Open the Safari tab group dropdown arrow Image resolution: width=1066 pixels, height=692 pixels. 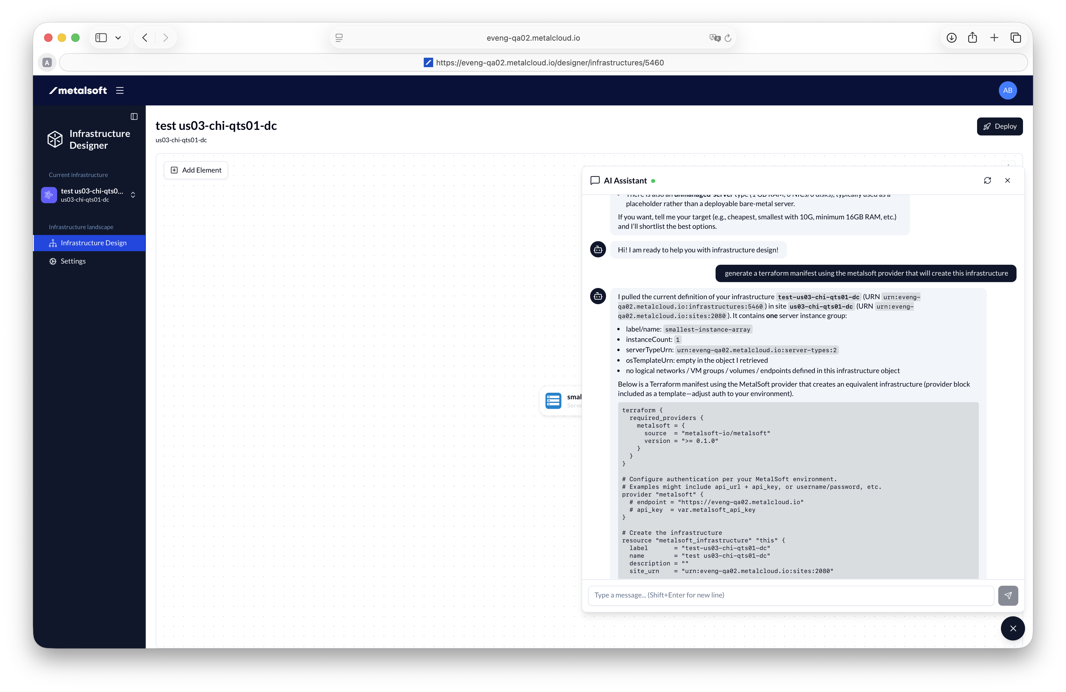point(118,38)
